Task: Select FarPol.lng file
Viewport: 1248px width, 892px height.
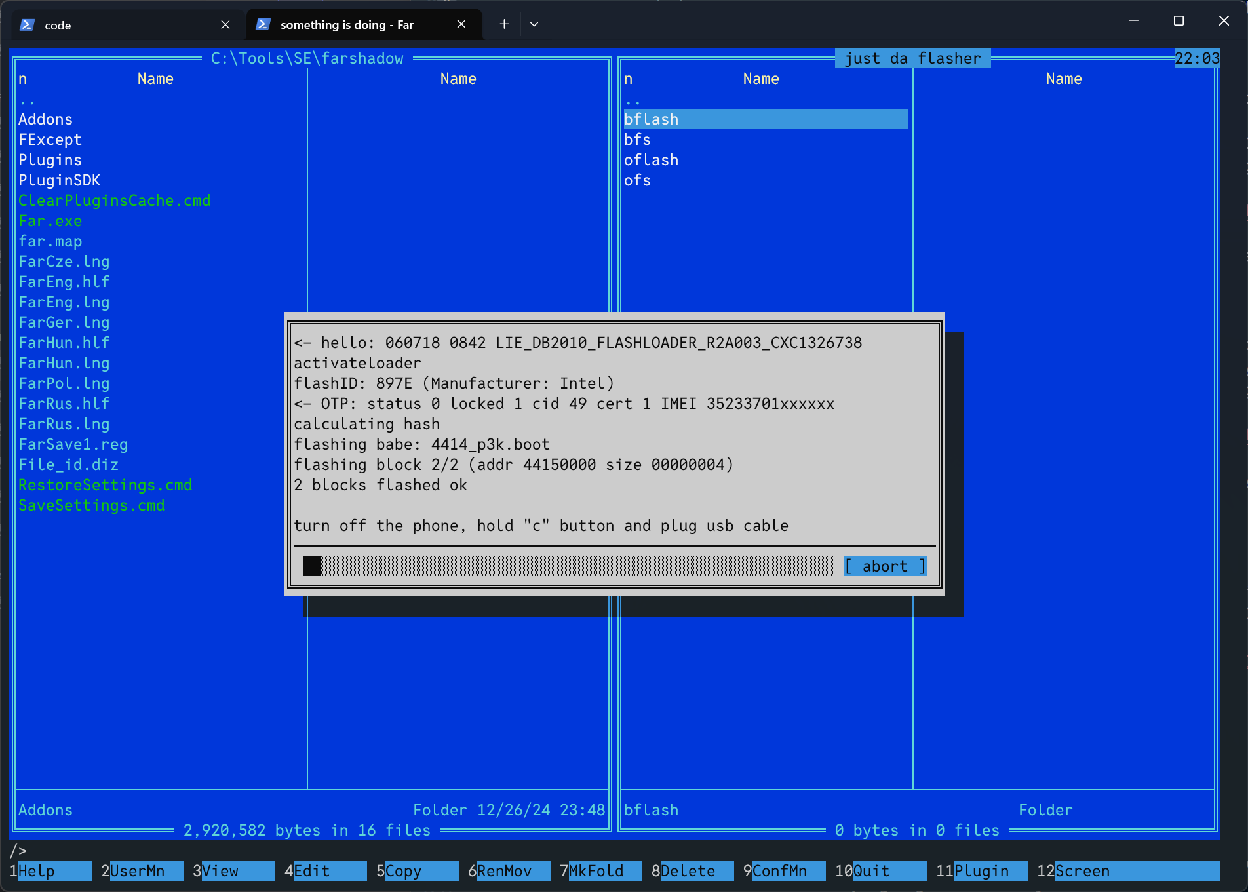Action: pos(64,383)
